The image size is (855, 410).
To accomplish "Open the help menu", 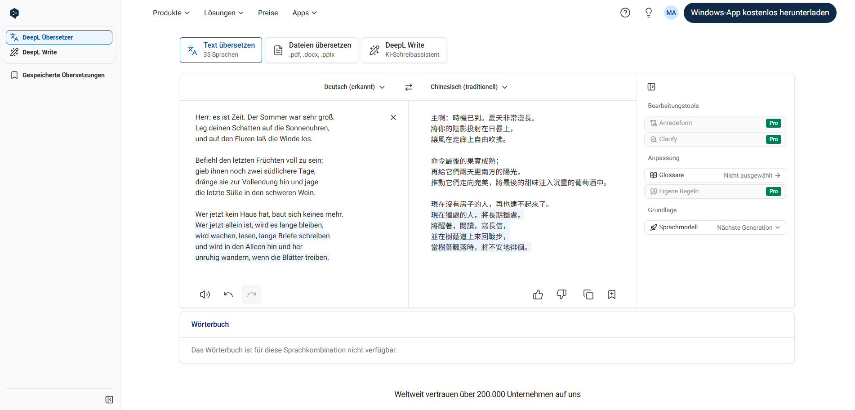I will pos(625,13).
